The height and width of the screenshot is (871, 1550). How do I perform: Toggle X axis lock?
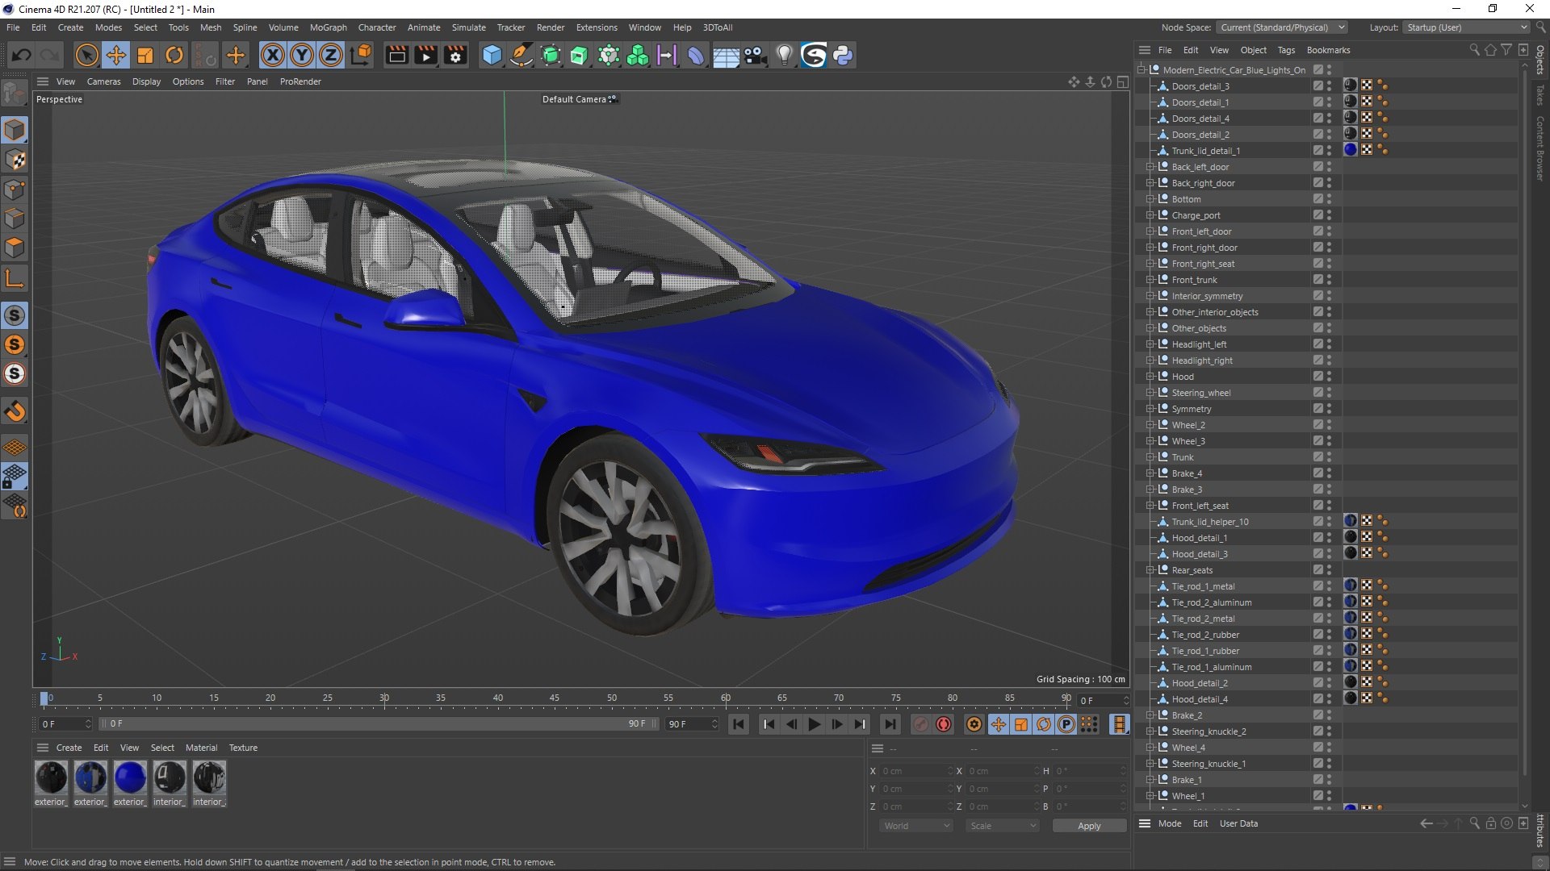click(x=273, y=55)
